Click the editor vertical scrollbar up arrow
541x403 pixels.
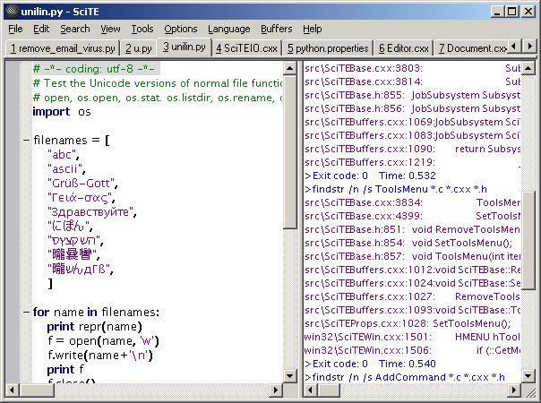coord(290,68)
